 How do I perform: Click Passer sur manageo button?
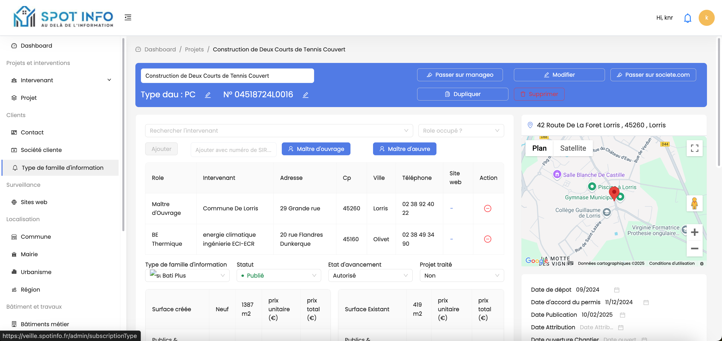coord(460,75)
